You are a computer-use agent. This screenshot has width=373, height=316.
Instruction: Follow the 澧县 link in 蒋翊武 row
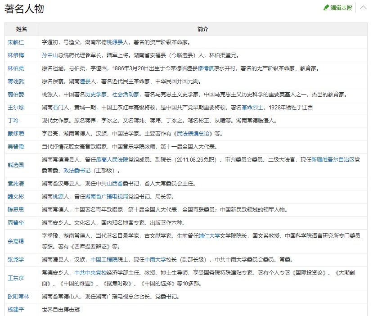click(85, 81)
